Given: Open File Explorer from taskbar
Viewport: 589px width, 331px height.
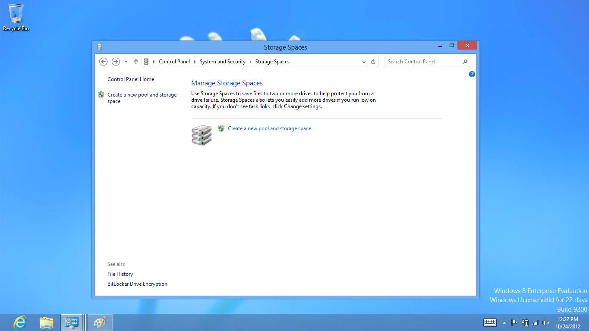Looking at the screenshot, I should 46,322.
